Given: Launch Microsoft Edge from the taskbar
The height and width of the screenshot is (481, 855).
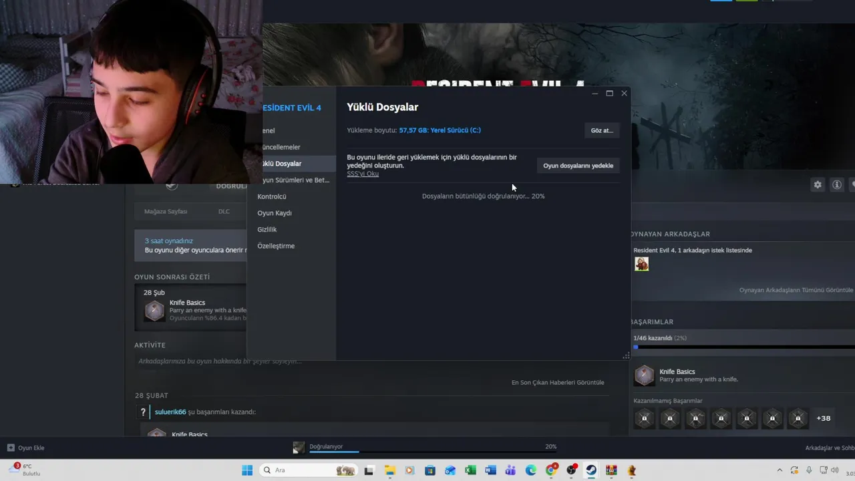Looking at the screenshot, I should 531,470.
